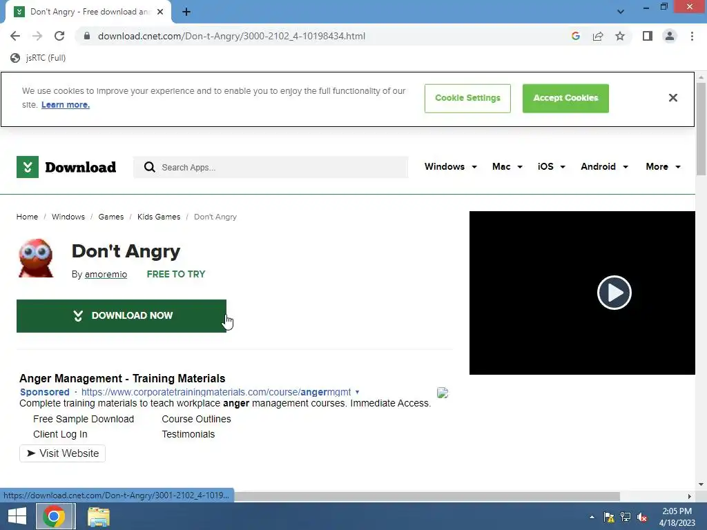Open Games breadcrumb
Image resolution: width=707 pixels, height=530 pixels.
(x=111, y=217)
